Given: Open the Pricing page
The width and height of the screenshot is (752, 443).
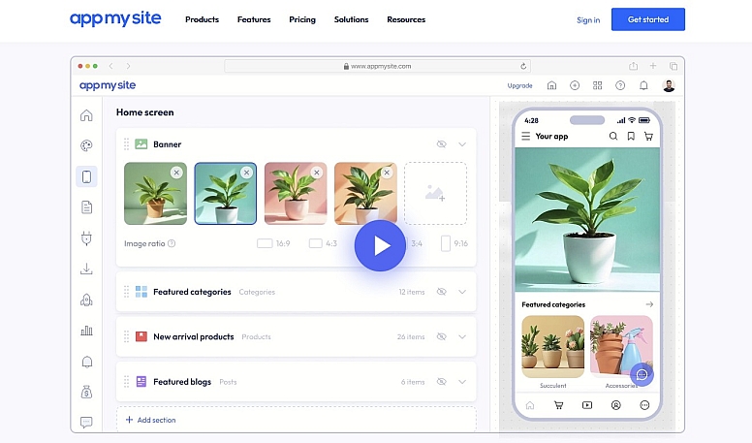Looking at the screenshot, I should pos(302,19).
